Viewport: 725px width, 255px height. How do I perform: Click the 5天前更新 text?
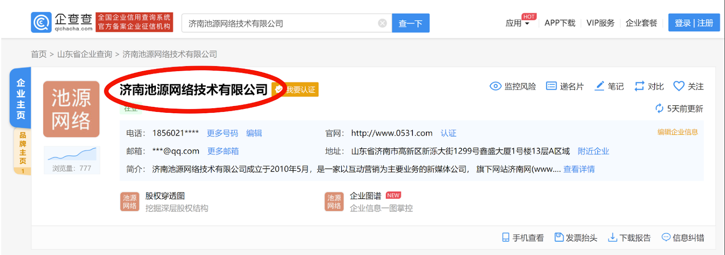click(685, 109)
